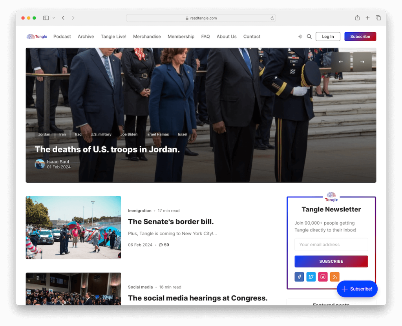Expand the sidebar dropdown chevron
The width and height of the screenshot is (402, 326).
[x=53, y=18]
